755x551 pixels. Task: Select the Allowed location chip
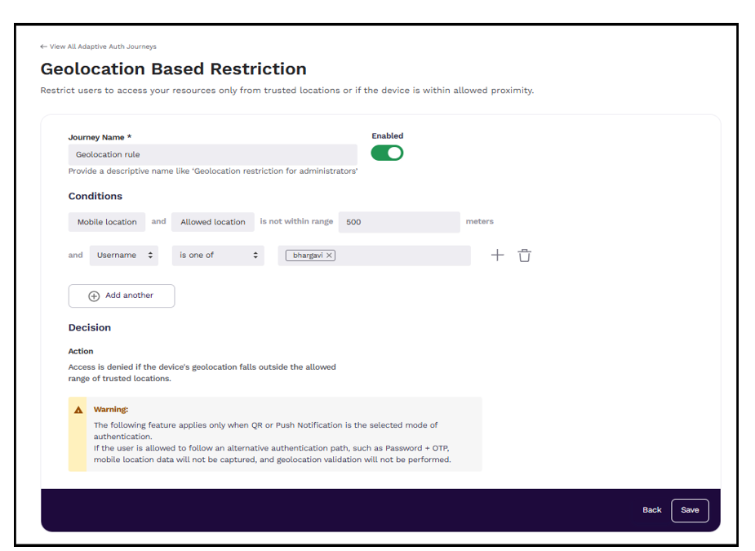(213, 222)
